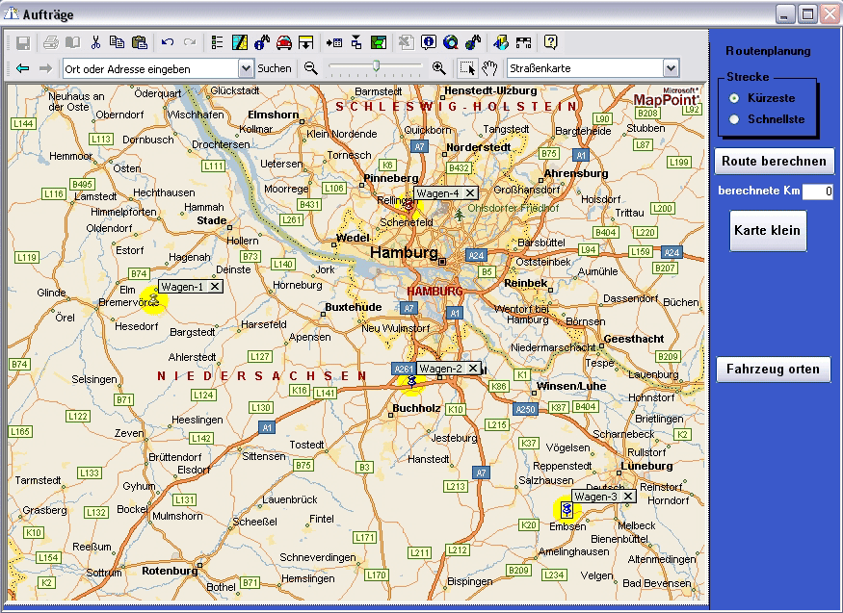The height and width of the screenshot is (613, 843).
Task: Click the map zoom slider handle
Action: tap(376, 67)
